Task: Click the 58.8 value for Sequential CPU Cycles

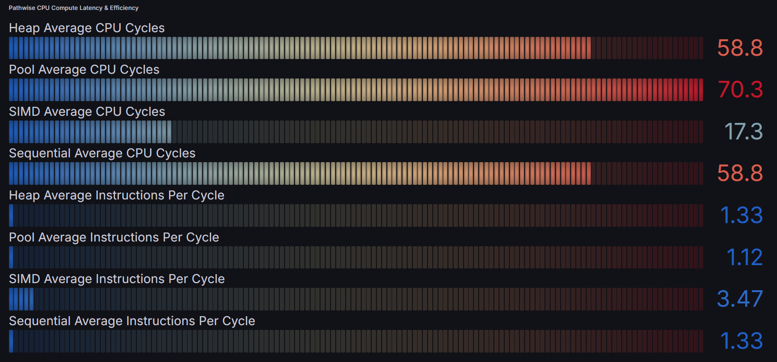Action: [x=740, y=173]
